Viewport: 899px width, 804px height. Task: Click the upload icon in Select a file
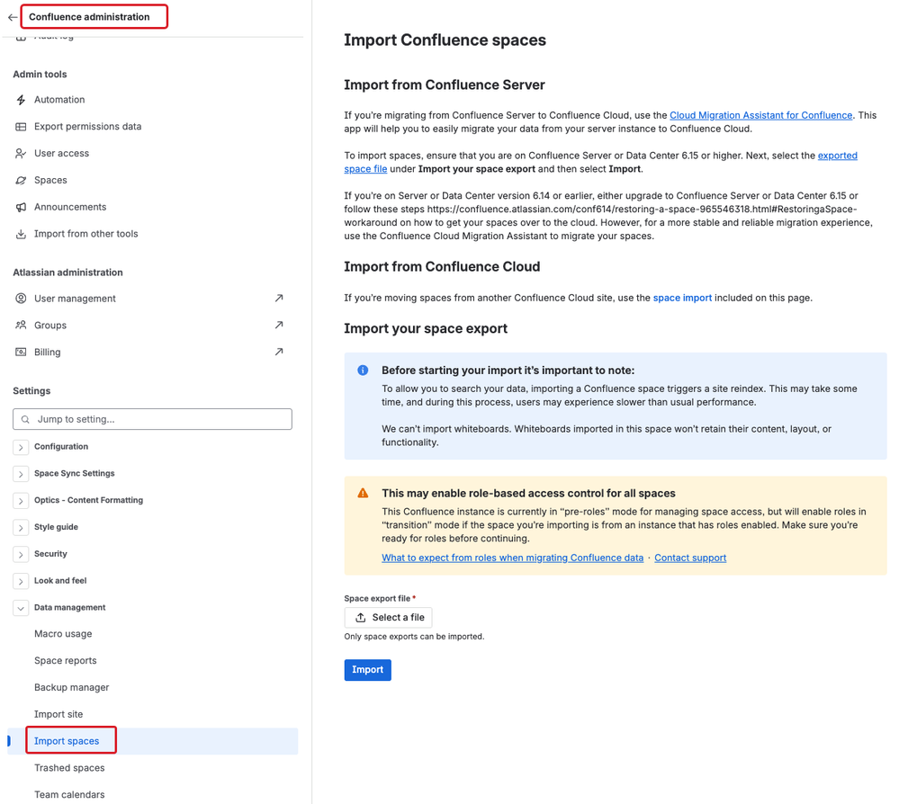[361, 618]
